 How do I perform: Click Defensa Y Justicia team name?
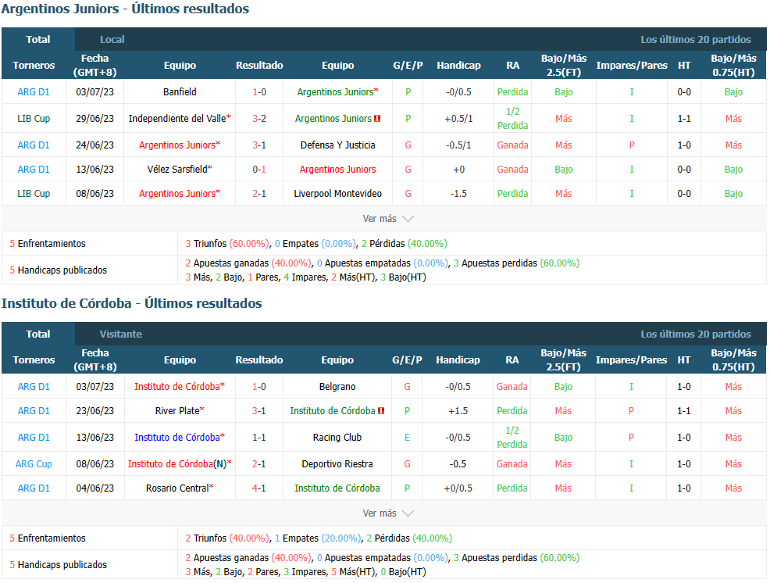338,145
